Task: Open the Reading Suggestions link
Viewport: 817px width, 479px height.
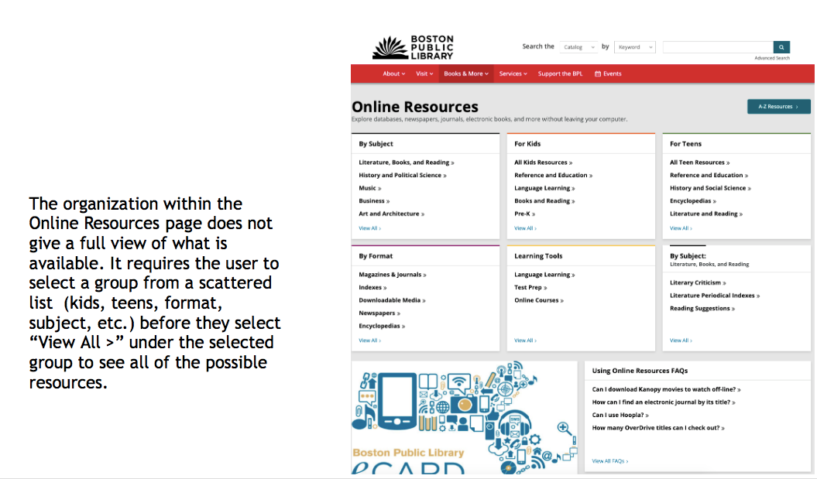Action: pos(702,309)
